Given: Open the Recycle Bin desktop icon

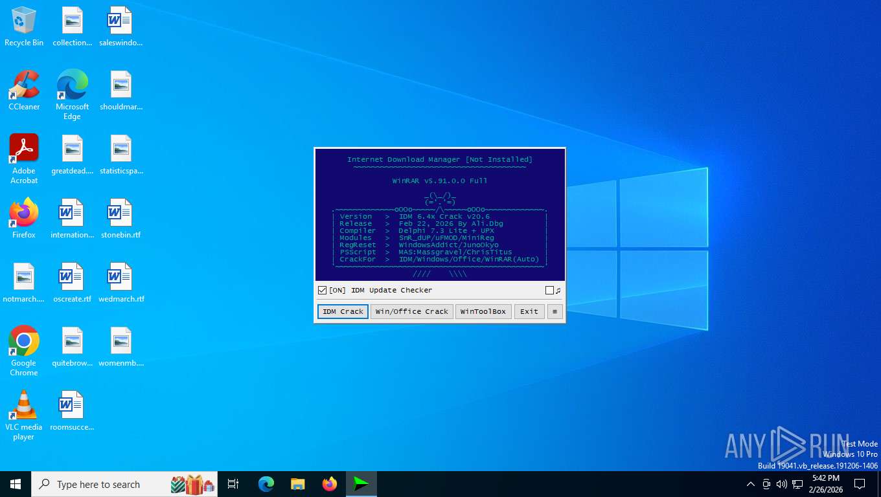Looking at the screenshot, I should click(x=24, y=27).
